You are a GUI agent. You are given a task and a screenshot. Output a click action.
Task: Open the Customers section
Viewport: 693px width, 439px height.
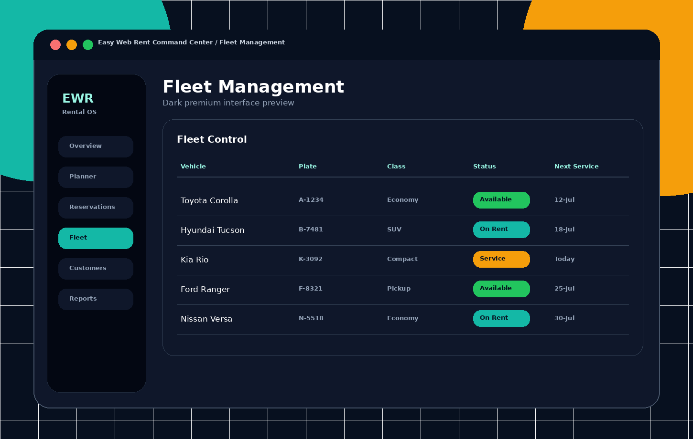(96, 269)
